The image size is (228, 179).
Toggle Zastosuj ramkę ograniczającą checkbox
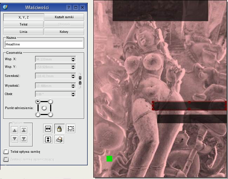(6, 159)
